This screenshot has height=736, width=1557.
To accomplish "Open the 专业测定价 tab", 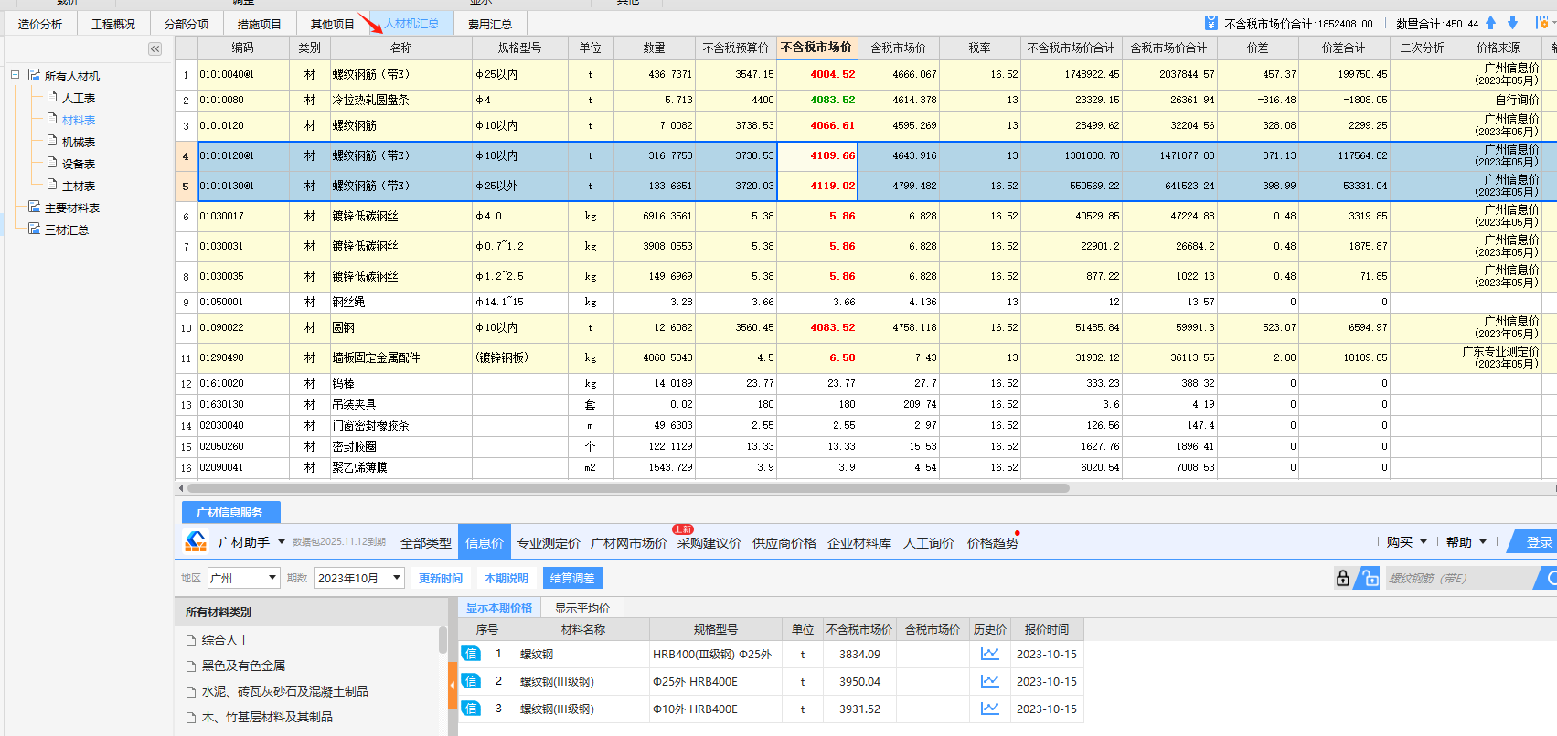I will pyautogui.click(x=548, y=543).
